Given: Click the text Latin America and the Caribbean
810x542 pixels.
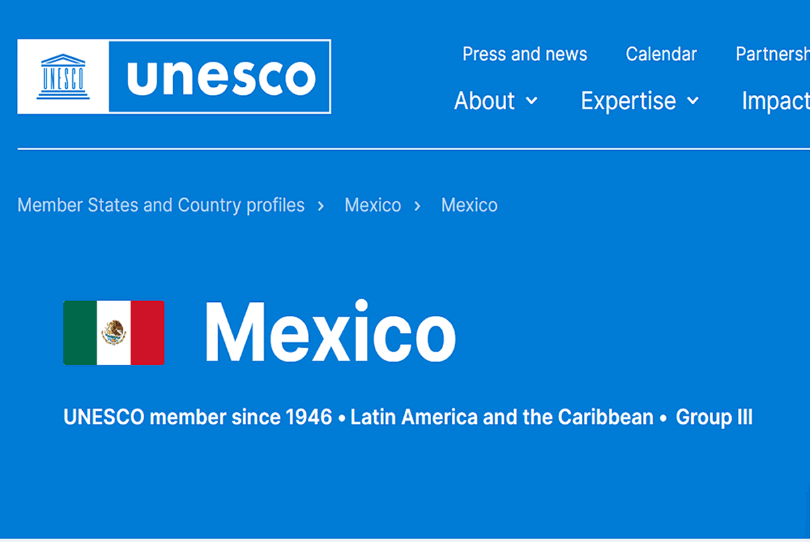Looking at the screenshot, I should pyautogui.click(x=502, y=417).
